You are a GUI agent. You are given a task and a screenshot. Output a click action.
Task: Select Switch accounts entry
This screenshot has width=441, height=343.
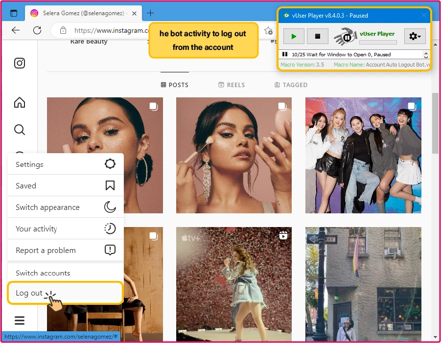(x=66, y=273)
